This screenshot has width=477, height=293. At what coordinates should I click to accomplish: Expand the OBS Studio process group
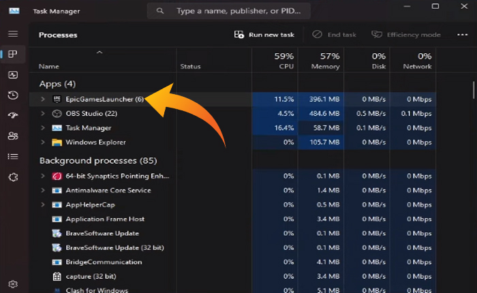[43, 113]
